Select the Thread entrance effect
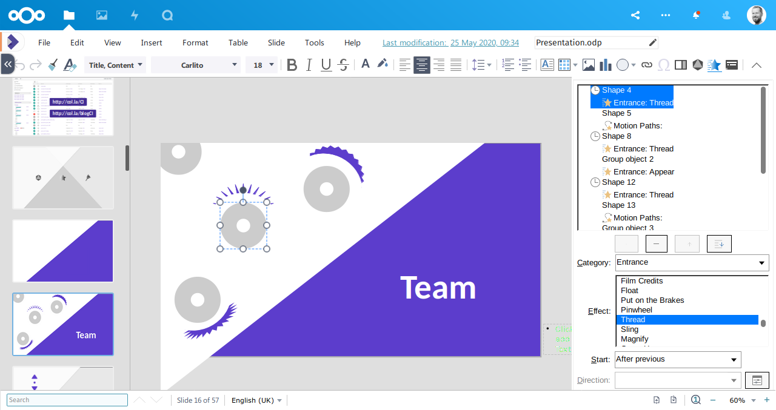 click(686, 319)
